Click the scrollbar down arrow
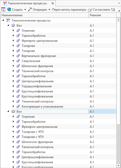 [118, 165]
